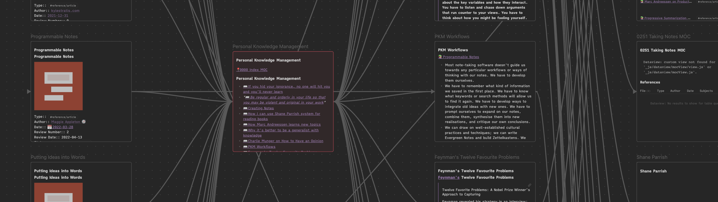Screen dimensions: 718x202
Task: Click the 'Dataview: No results to show' message
Action: pyautogui.click(x=684, y=103)
